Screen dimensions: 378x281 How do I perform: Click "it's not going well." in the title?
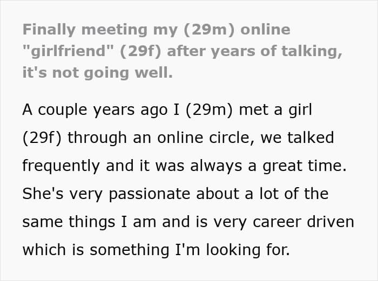(98, 73)
